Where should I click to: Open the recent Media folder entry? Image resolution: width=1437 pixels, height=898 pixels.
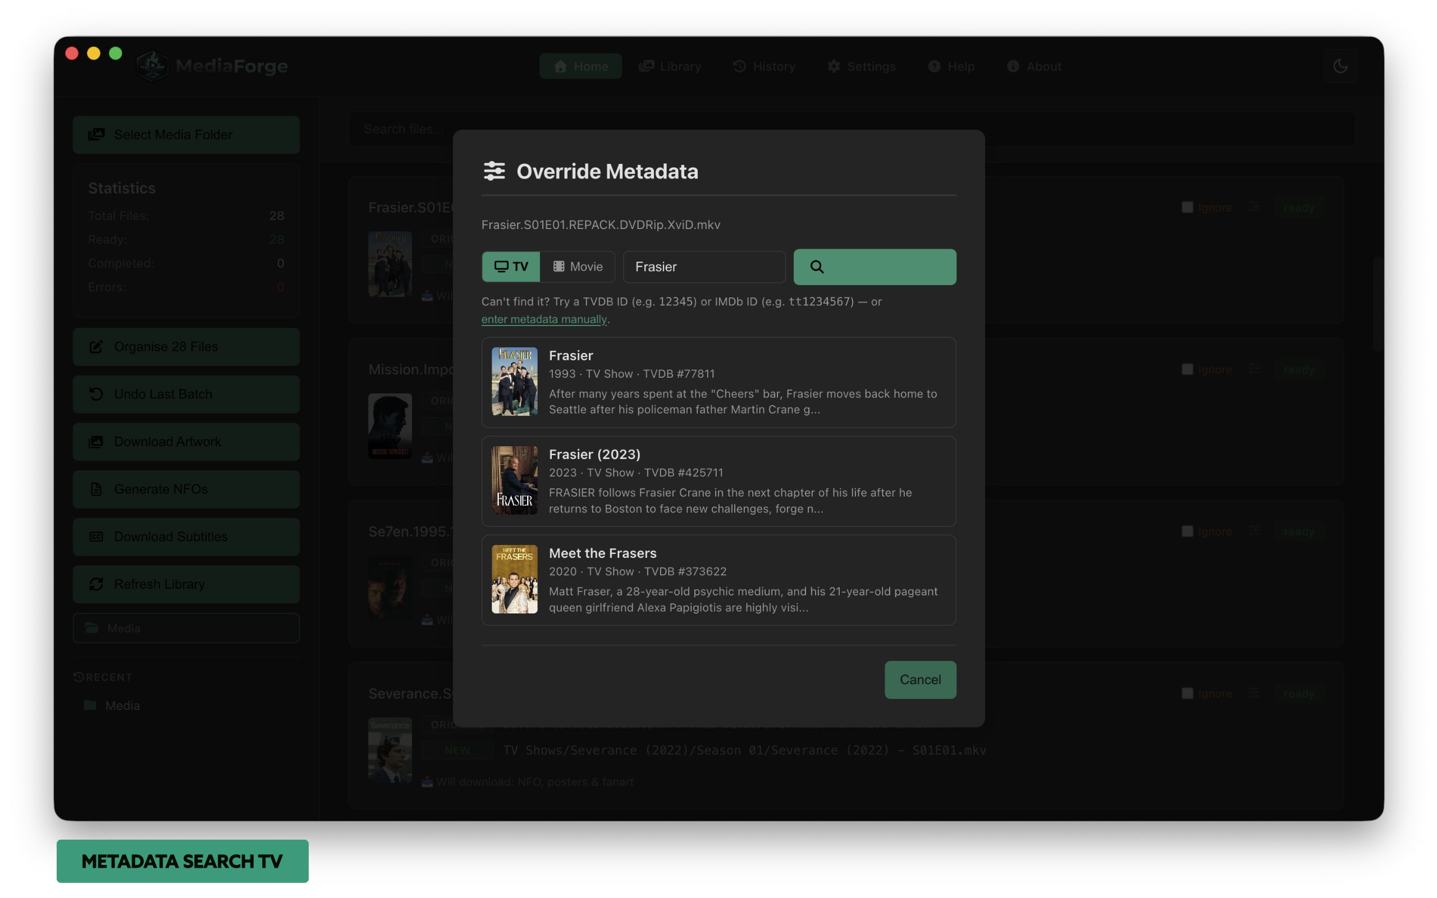click(x=113, y=705)
